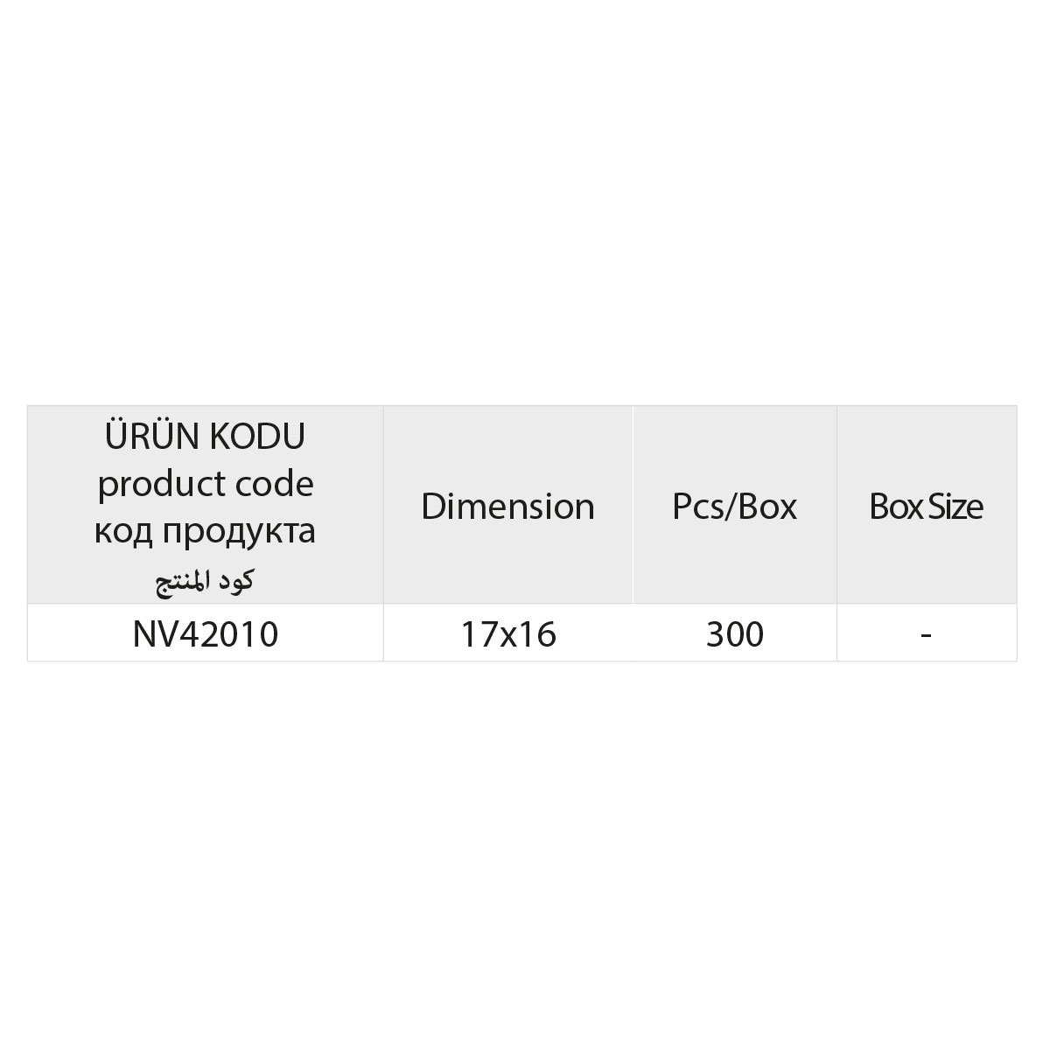Select the dash in the Box Size column
The height and width of the screenshot is (1050, 1050).
coord(926,634)
